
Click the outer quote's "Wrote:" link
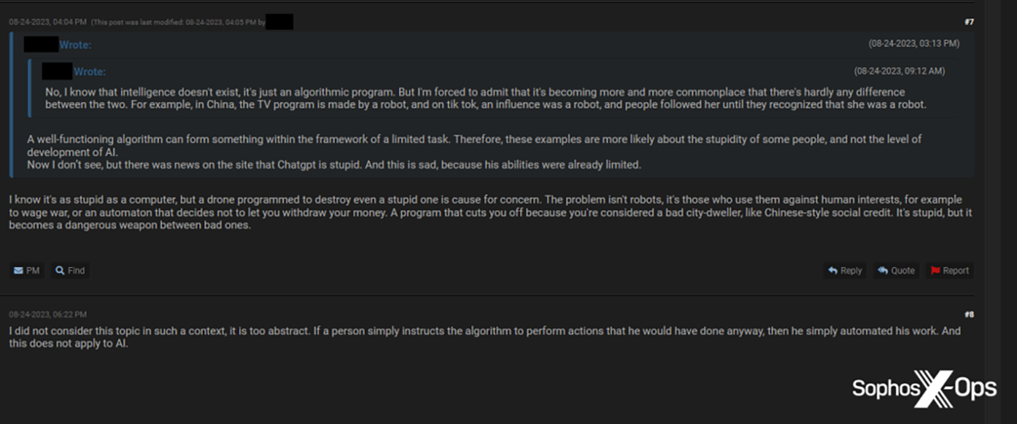(x=75, y=45)
